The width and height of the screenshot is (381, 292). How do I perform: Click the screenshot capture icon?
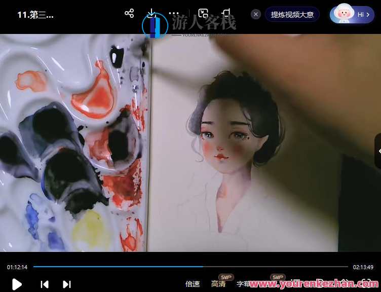[x=203, y=14]
